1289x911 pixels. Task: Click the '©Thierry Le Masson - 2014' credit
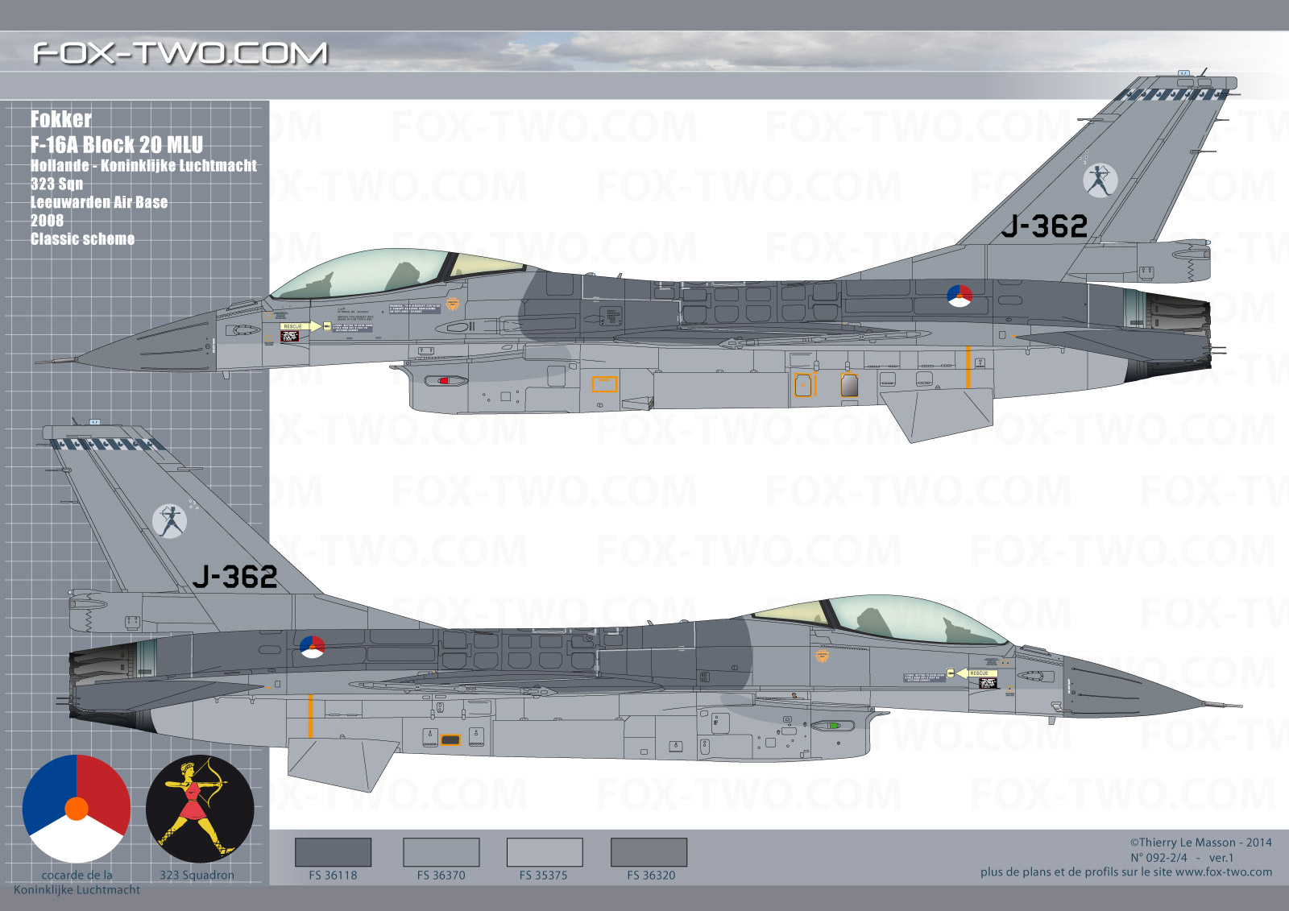(1200, 843)
